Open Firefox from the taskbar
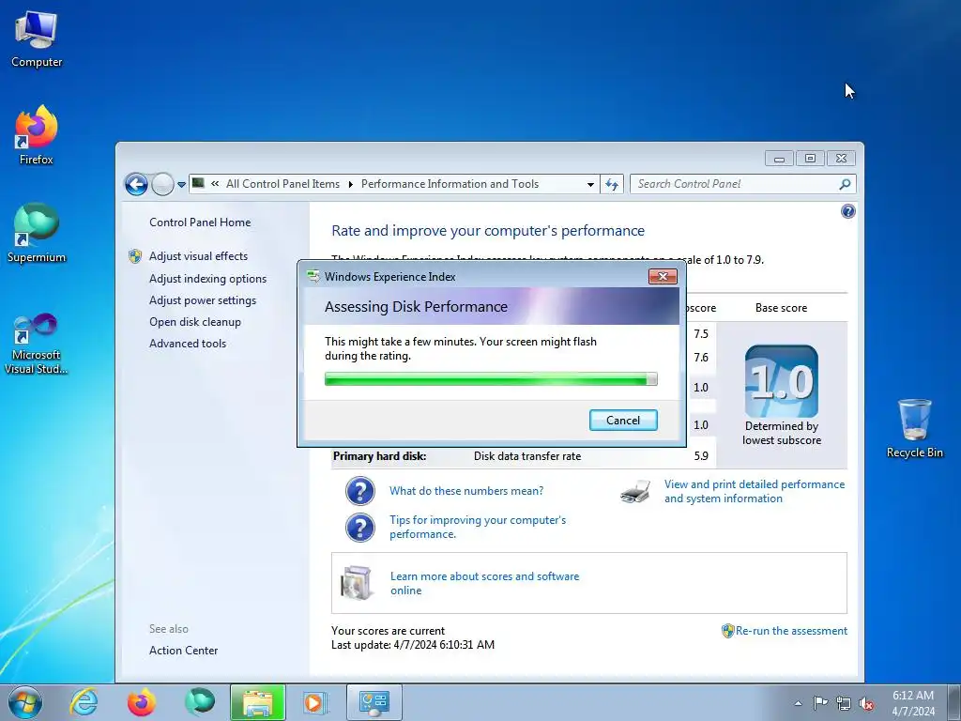Viewport: 961px width, 721px height. coord(141,702)
